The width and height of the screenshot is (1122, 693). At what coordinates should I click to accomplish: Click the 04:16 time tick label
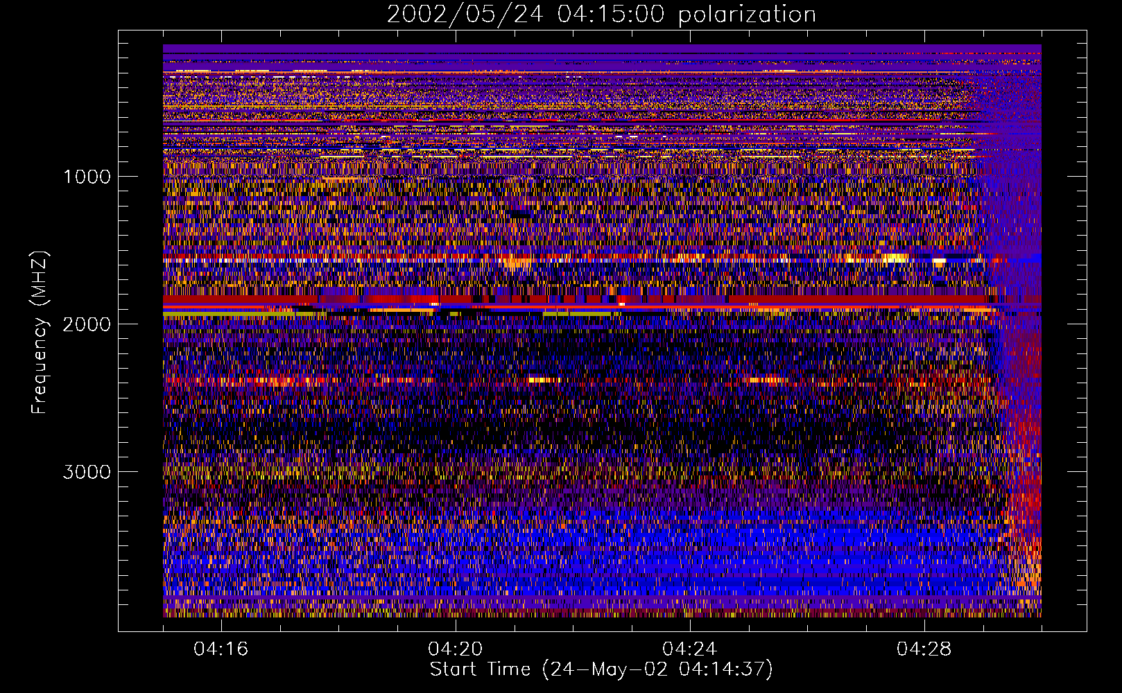coord(221,649)
